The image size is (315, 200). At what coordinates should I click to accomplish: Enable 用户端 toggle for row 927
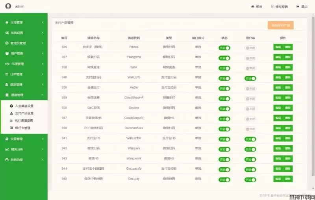[250, 58]
